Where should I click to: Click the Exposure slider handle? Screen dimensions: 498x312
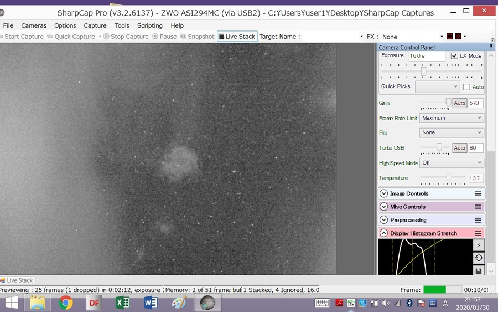click(423, 71)
